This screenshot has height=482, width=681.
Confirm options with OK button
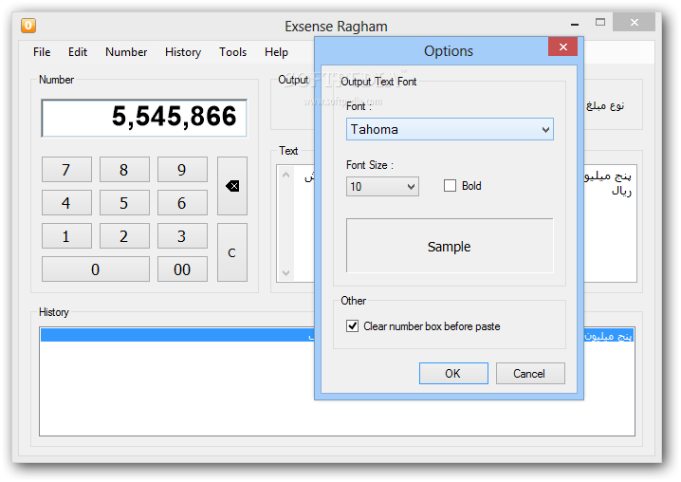(453, 374)
